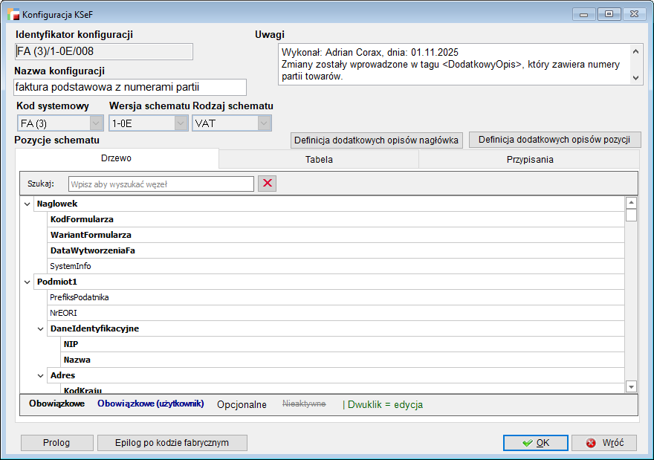Screen dimensions: 654x460
Task: Click Definicja dodatkowych opisów nagłówka button
Action: pos(377,140)
